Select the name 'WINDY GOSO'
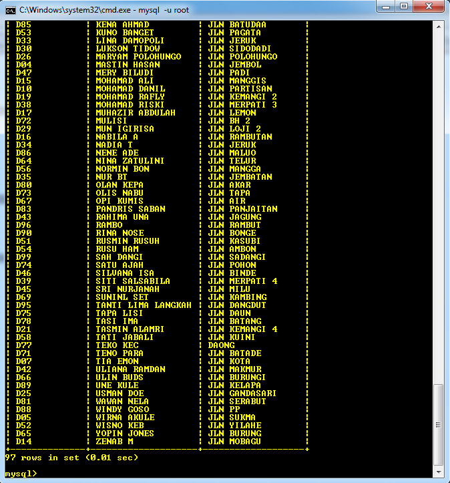Image resolution: width=450 pixels, height=483 pixels. click(x=122, y=409)
